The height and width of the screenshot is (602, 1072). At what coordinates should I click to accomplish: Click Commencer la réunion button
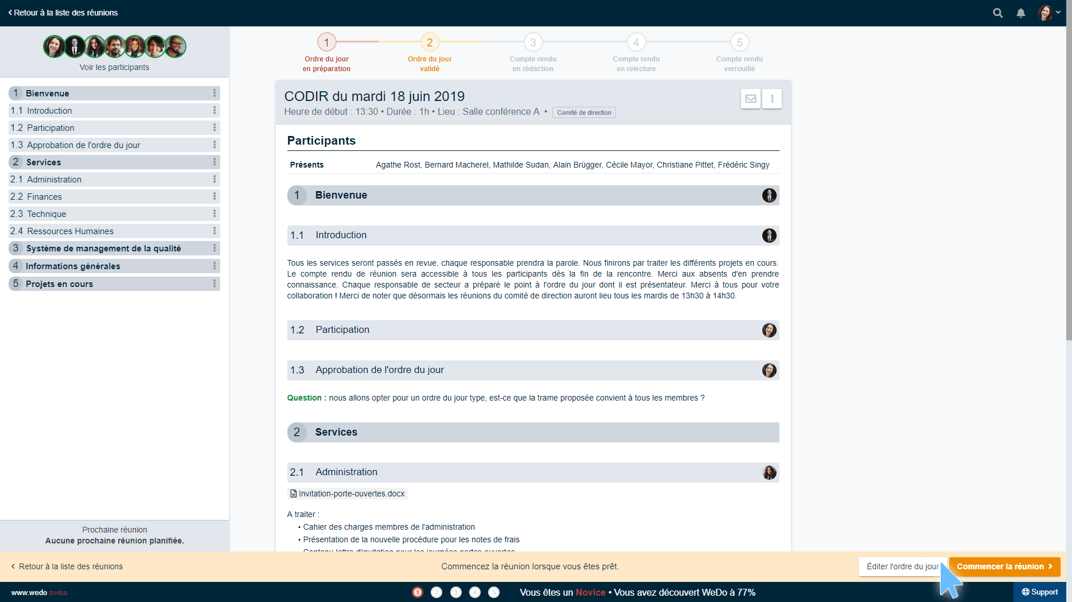(x=1004, y=566)
